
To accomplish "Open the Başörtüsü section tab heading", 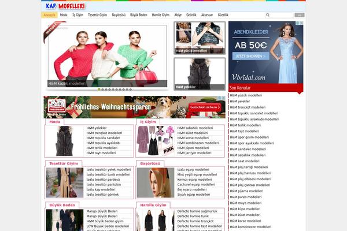I will (x=150, y=163).
